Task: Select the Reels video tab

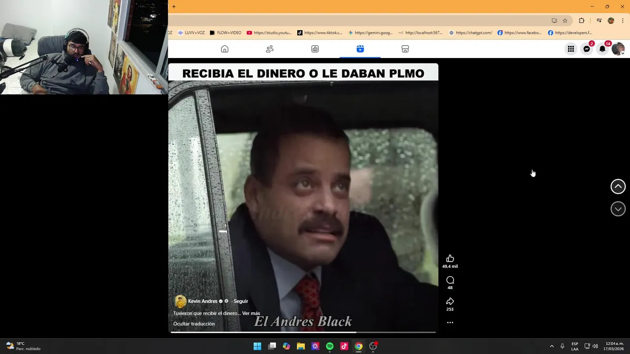Action: [360, 49]
